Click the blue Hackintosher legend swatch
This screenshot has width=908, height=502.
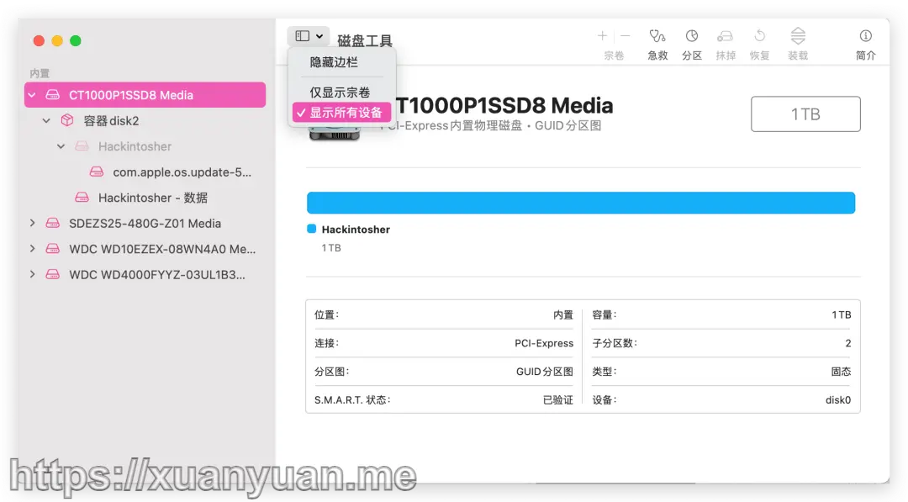pyautogui.click(x=312, y=229)
